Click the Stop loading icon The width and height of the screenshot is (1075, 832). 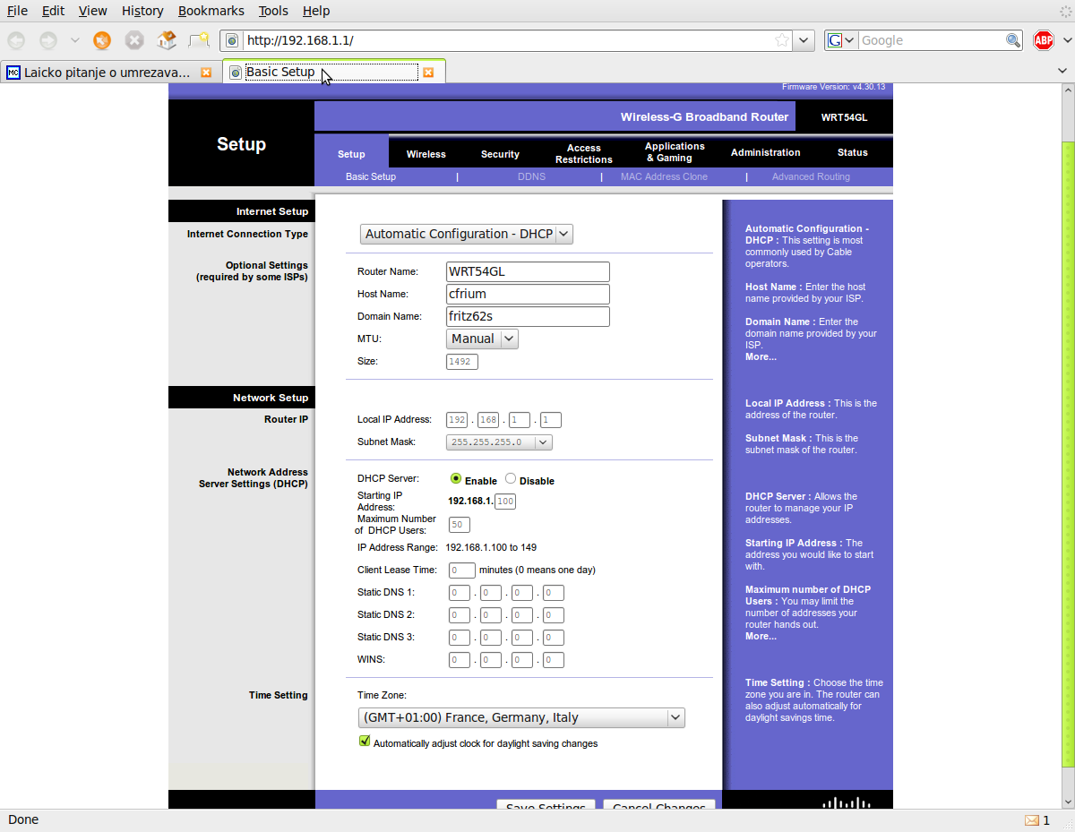pos(134,40)
